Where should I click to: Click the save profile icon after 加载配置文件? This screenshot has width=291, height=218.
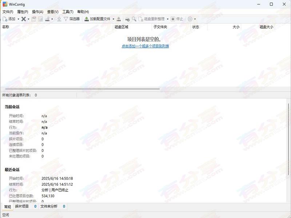[119, 19]
